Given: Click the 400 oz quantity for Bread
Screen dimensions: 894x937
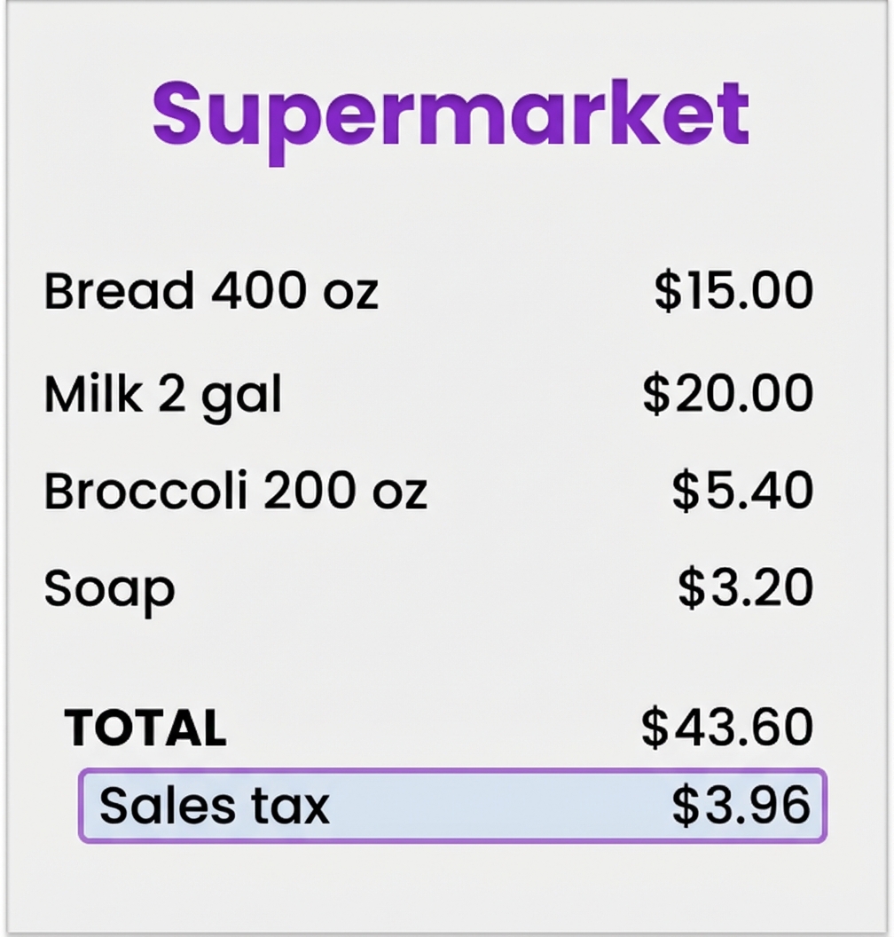Looking at the screenshot, I should (294, 291).
